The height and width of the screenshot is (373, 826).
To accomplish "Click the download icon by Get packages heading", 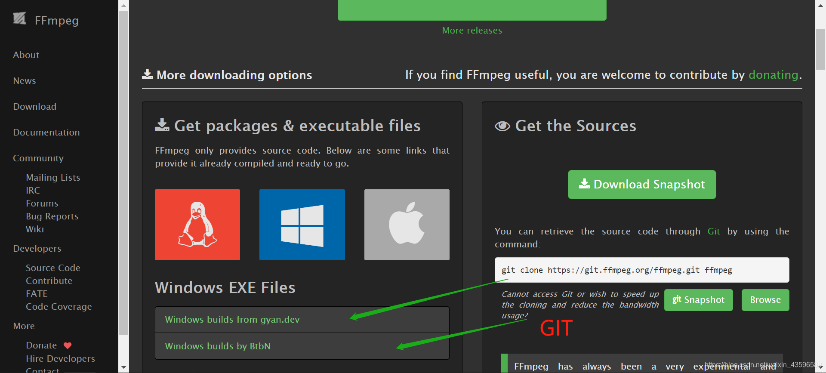I will (x=162, y=125).
